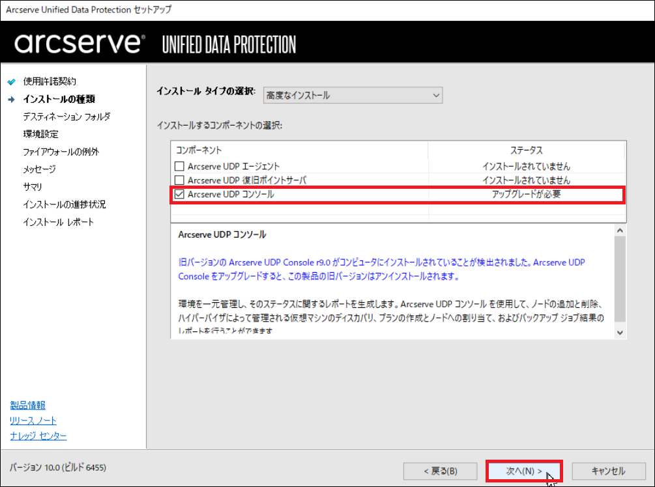Select the デスティネーション フォルダ step
This screenshot has height=487, width=655.
(66, 117)
